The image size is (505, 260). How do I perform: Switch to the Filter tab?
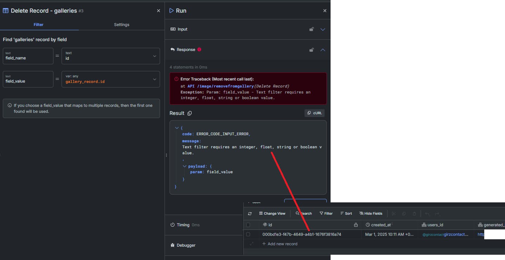pyautogui.click(x=39, y=25)
